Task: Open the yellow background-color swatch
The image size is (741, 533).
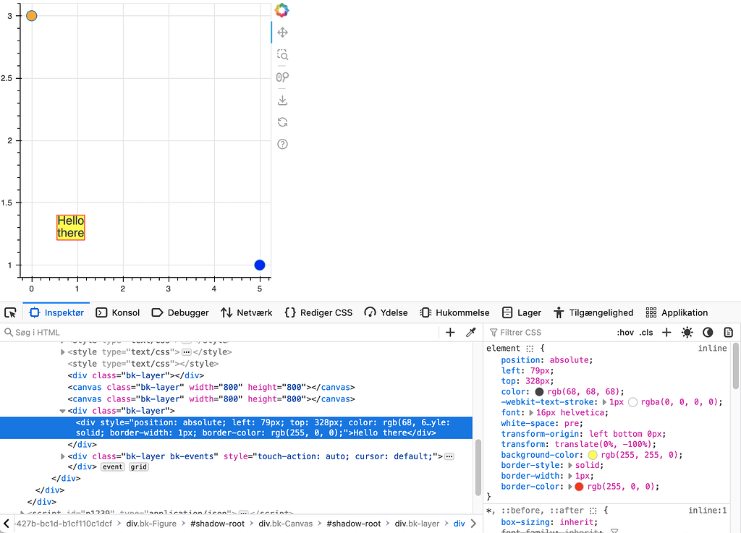Action: [592, 455]
